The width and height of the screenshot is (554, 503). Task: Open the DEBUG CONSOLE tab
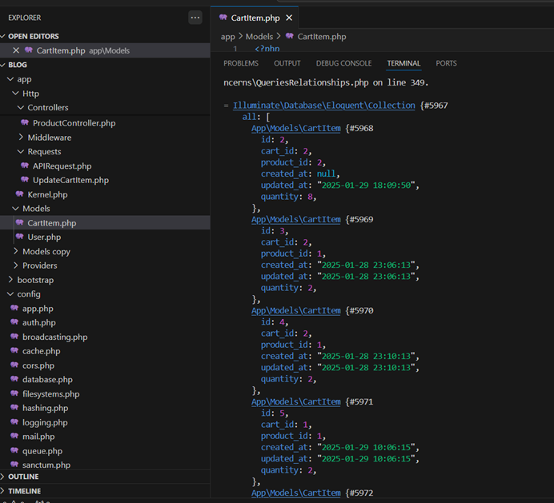[x=343, y=63]
